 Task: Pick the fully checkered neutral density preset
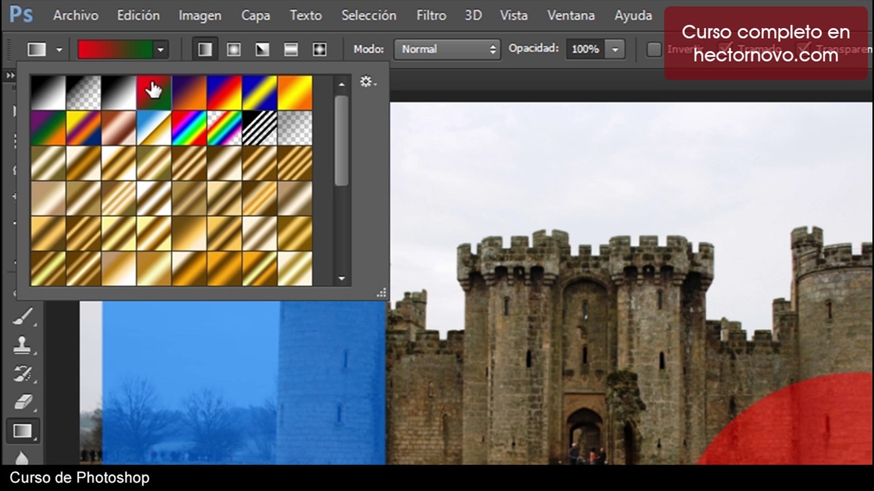[x=295, y=128]
